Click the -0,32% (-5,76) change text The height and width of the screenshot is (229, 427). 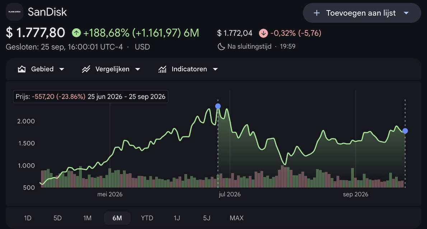(x=296, y=33)
